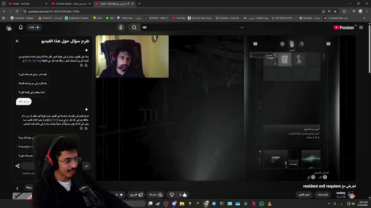Jump to timestamp 2:27 in answer
Viewport: 371px width, 208px height.
coord(54,120)
